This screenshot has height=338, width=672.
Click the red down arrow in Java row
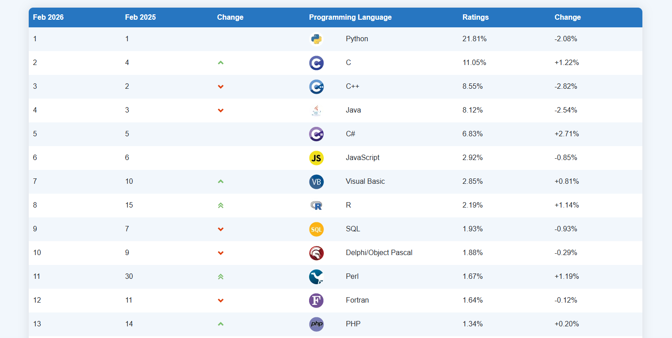tap(220, 110)
